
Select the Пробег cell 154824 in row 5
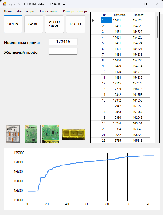tap(141, 43)
